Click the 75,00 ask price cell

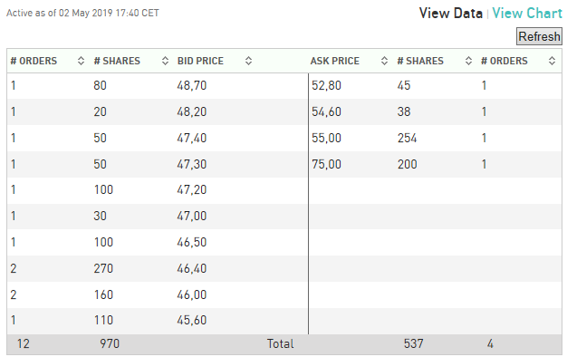click(327, 165)
